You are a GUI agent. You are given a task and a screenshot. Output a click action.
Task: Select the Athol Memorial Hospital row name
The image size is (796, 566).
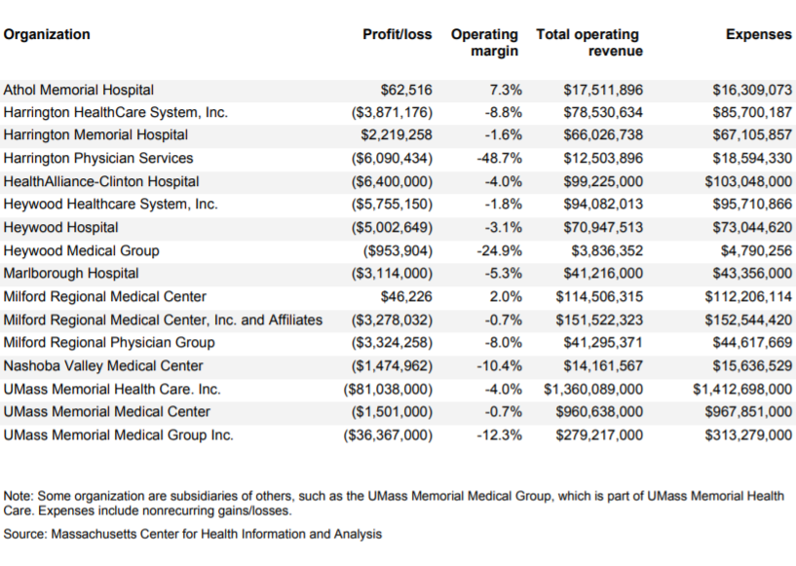click(79, 90)
